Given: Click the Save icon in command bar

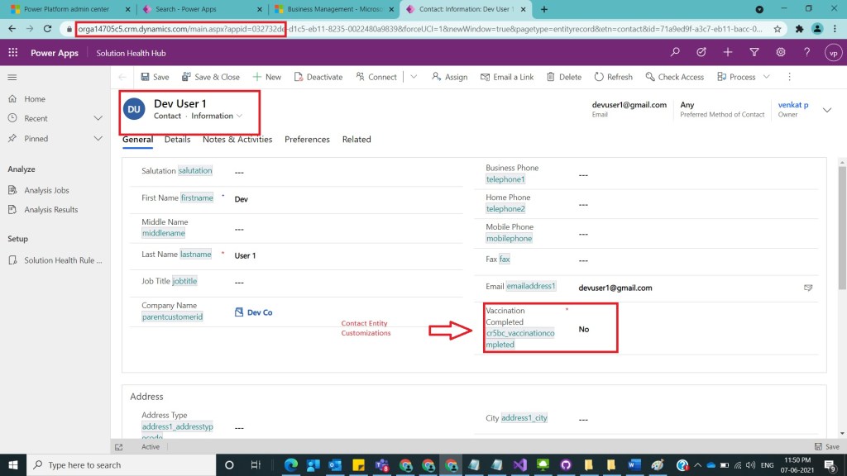Looking at the screenshot, I should pyautogui.click(x=146, y=77).
